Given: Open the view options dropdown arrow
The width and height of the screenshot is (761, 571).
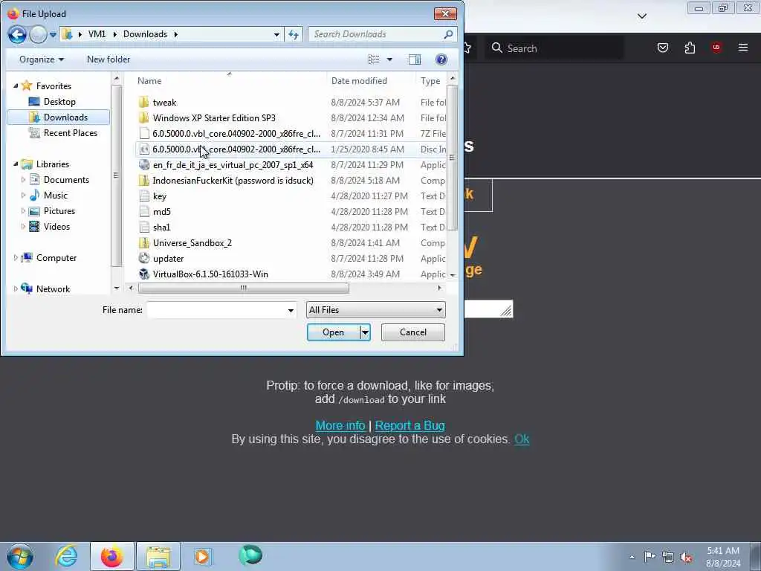Looking at the screenshot, I should click(x=389, y=59).
